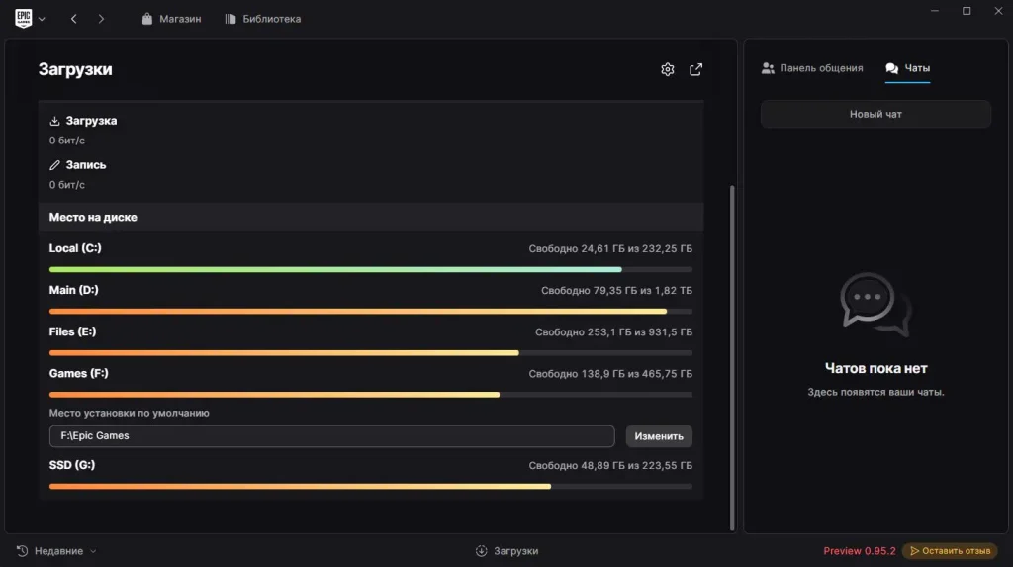Click the Epic Games logo icon

24,18
